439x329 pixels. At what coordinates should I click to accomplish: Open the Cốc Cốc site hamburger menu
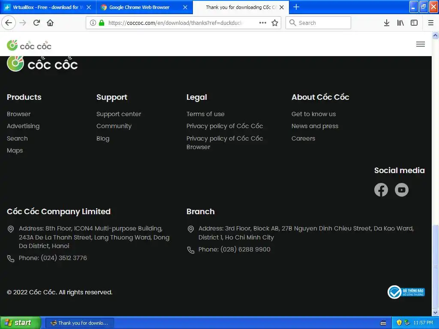(420, 44)
